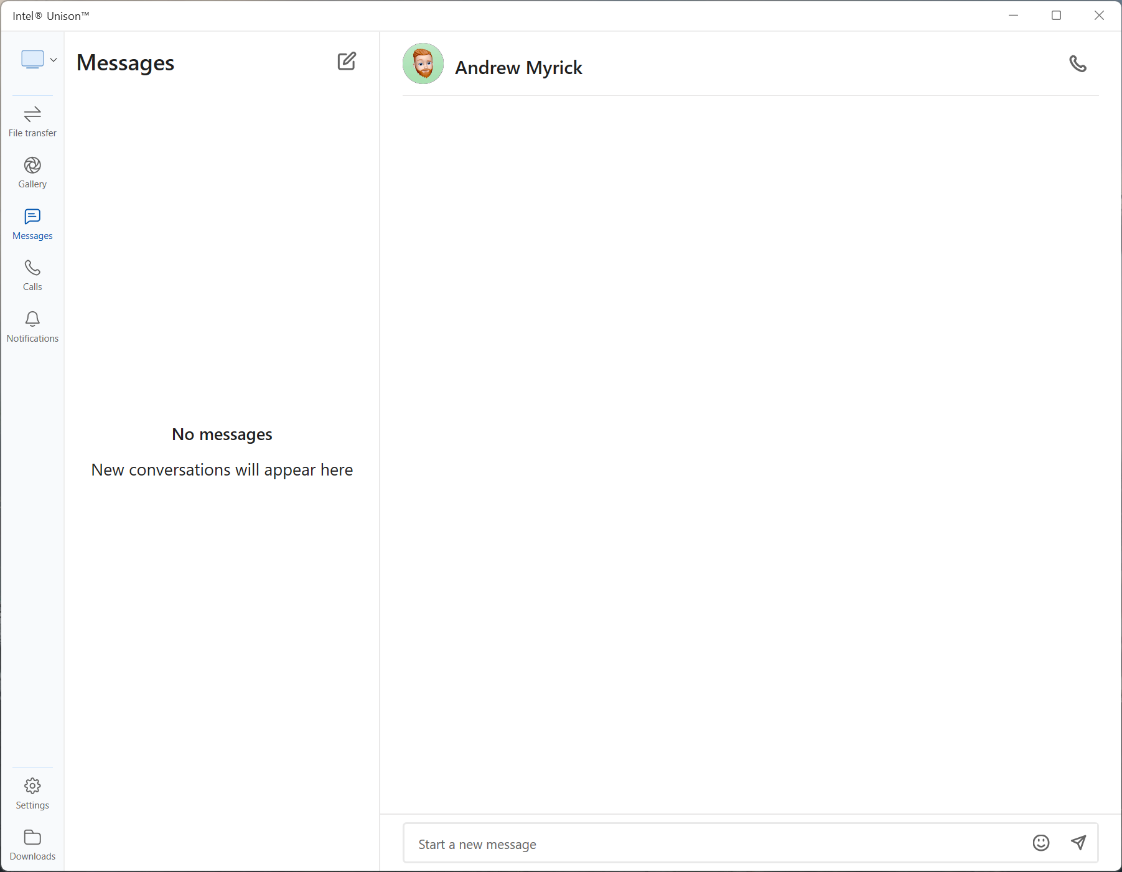
Task: Maximize the Intel Unison window
Action: point(1056,16)
